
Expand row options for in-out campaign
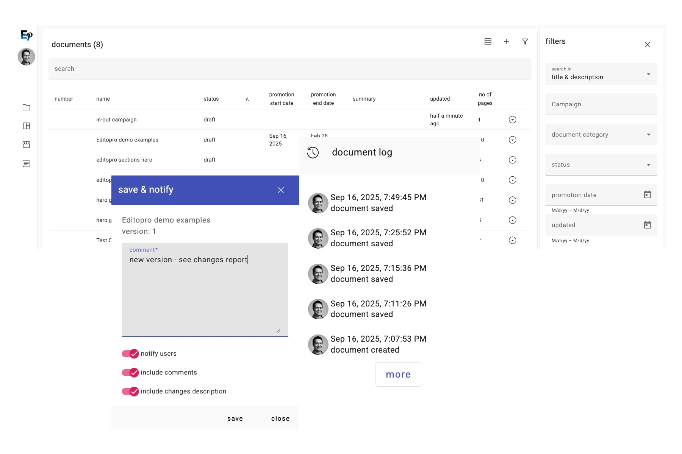(513, 120)
